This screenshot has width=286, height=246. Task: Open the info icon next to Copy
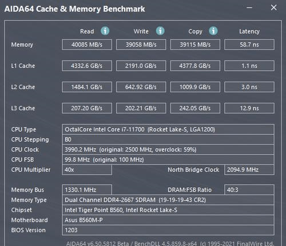coord(213,31)
